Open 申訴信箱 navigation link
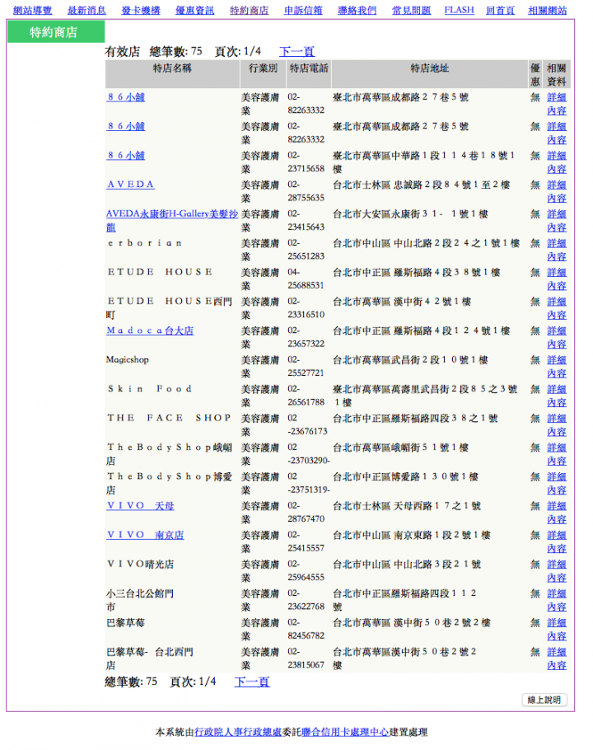Image resolution: width=593 pixels, height=750 pixels. click(x=303, y=10)
